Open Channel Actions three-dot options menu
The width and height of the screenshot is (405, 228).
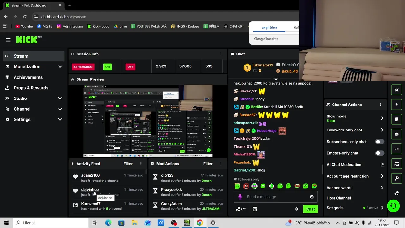click(x=381, y=104)
